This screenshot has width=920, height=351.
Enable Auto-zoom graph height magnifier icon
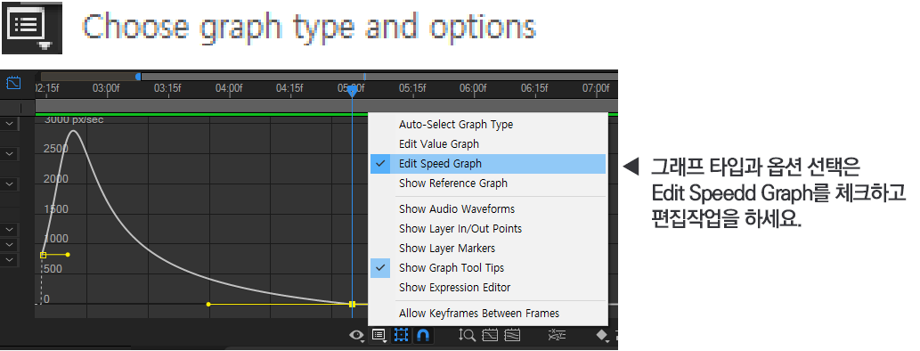[x=467, y=335]
